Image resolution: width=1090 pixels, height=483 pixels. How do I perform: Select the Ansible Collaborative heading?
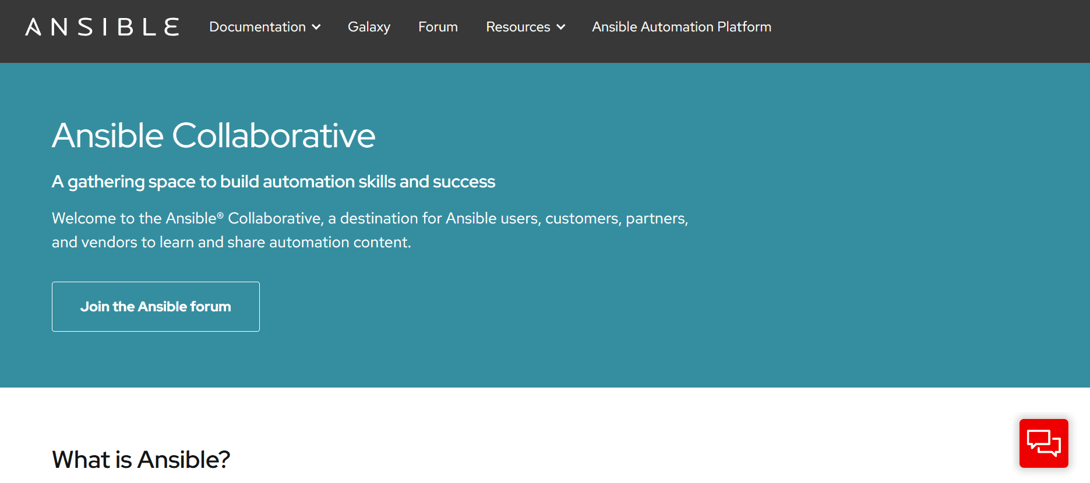[214, 136]
